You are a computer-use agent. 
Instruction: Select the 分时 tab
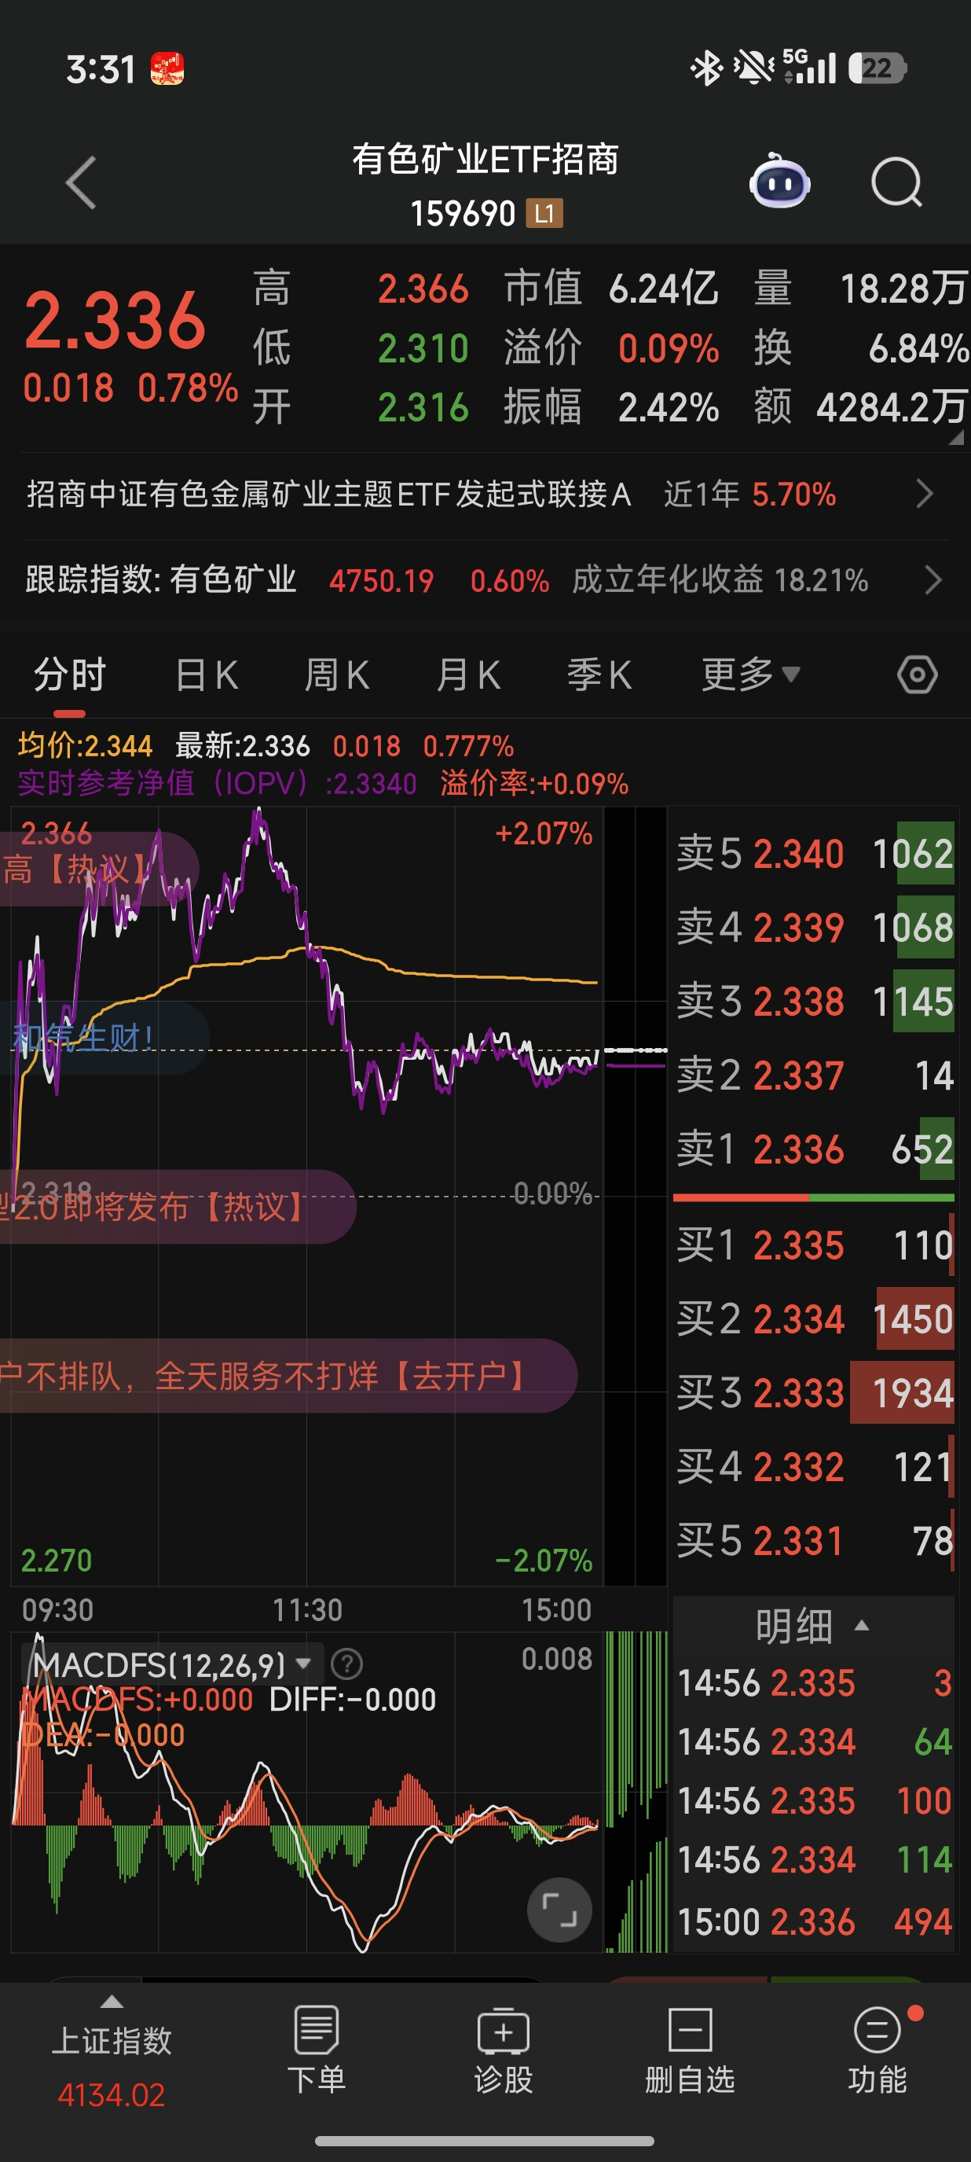tap(70, 674)
